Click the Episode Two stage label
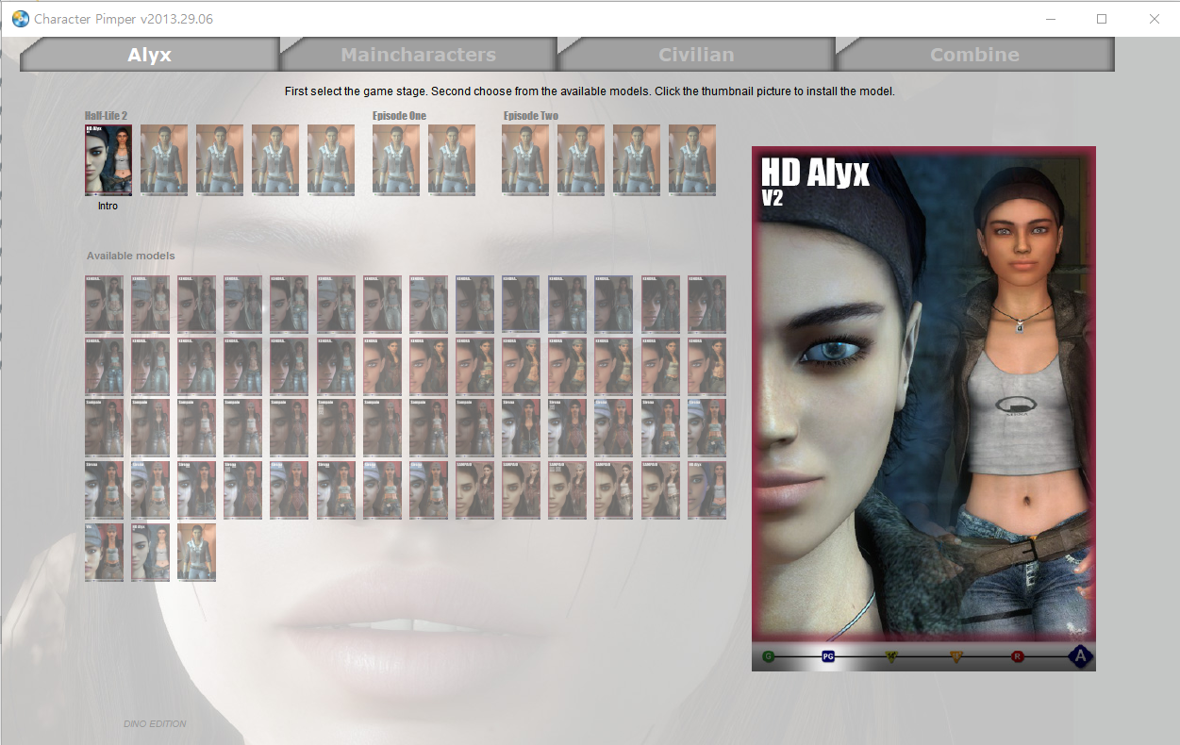 [530, 116]
